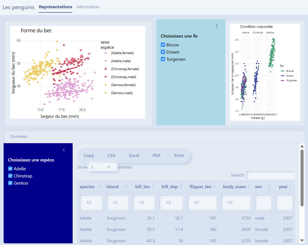Switch to the Information tab
The width and height of the screenshot is (308, 245).
88,7
